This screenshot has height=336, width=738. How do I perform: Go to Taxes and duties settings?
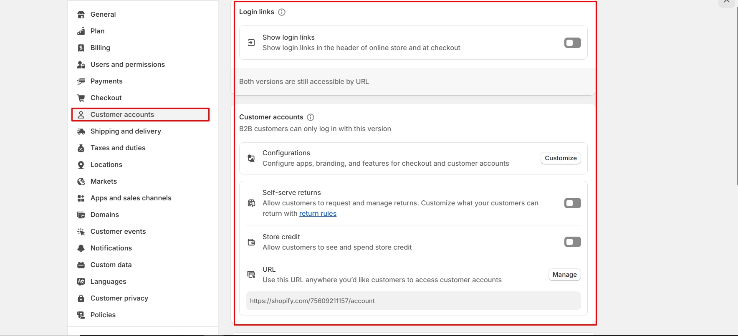tap(118, 148)
